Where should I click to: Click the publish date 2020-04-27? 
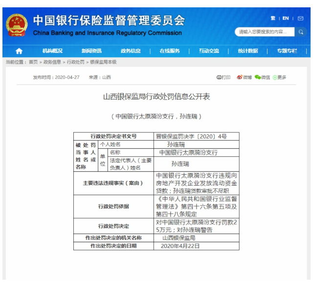[x=67, y=77]
